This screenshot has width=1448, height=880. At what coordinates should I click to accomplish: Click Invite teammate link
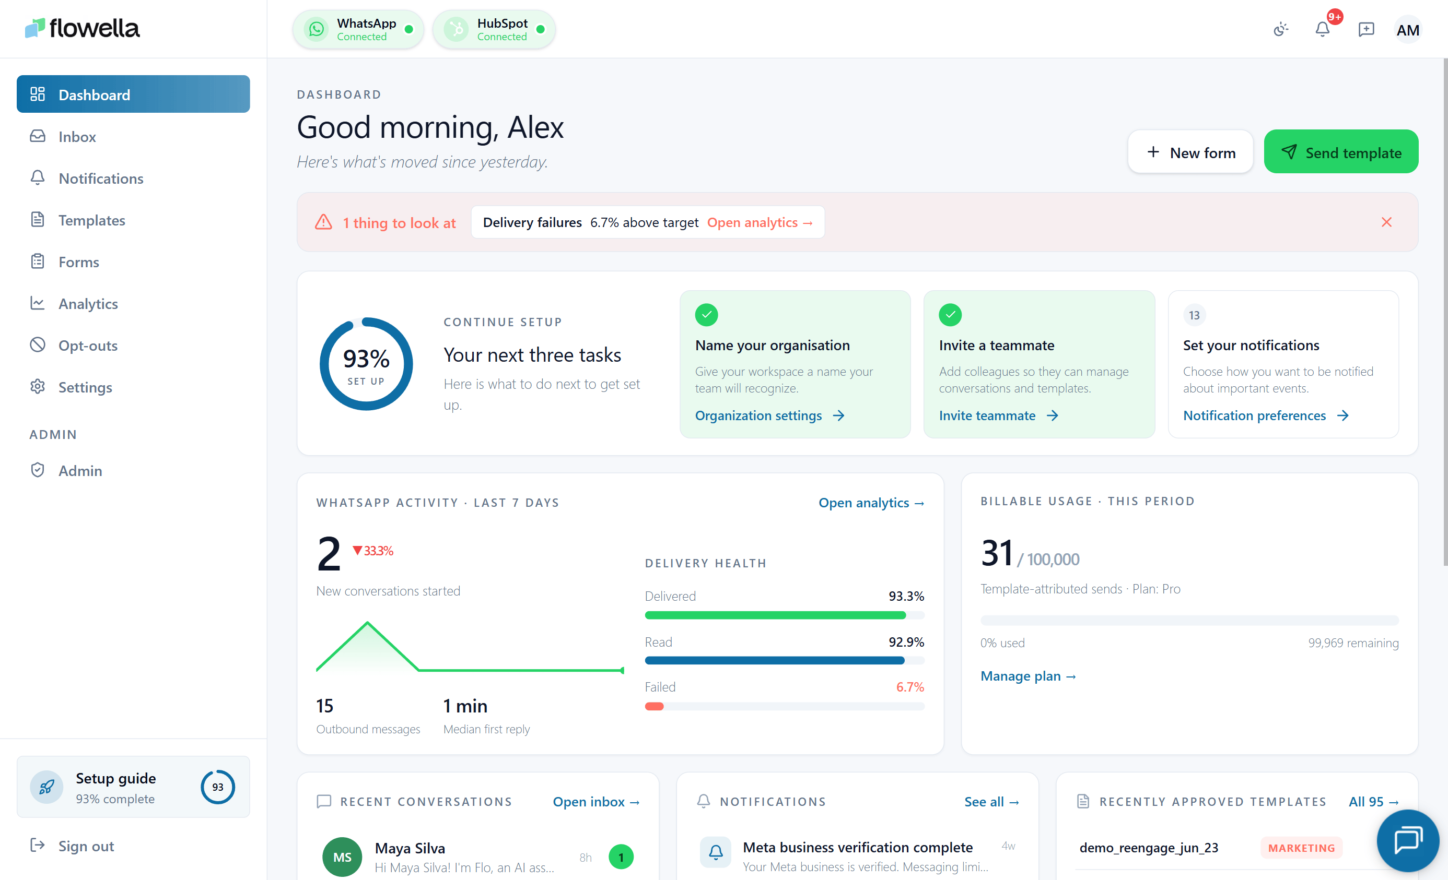click(998, 415)
